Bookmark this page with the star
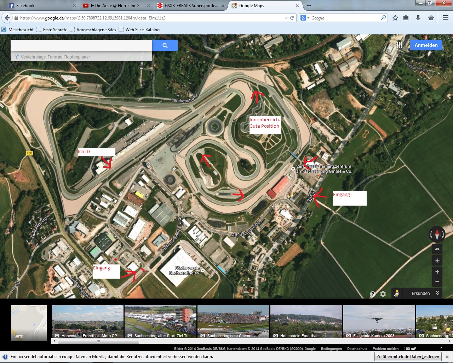 (x=395, y=18)
